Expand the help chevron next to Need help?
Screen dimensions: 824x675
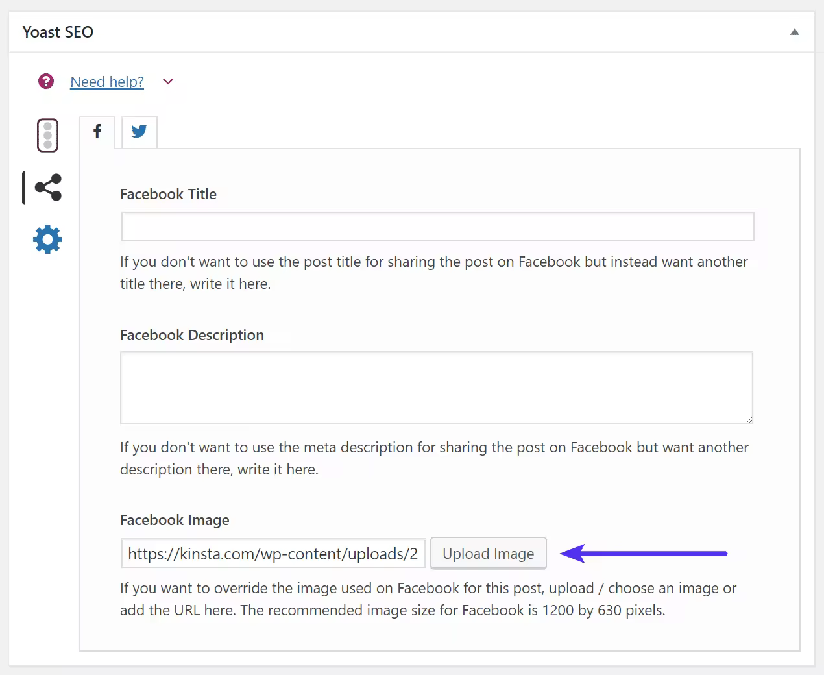tap(168, 82)
